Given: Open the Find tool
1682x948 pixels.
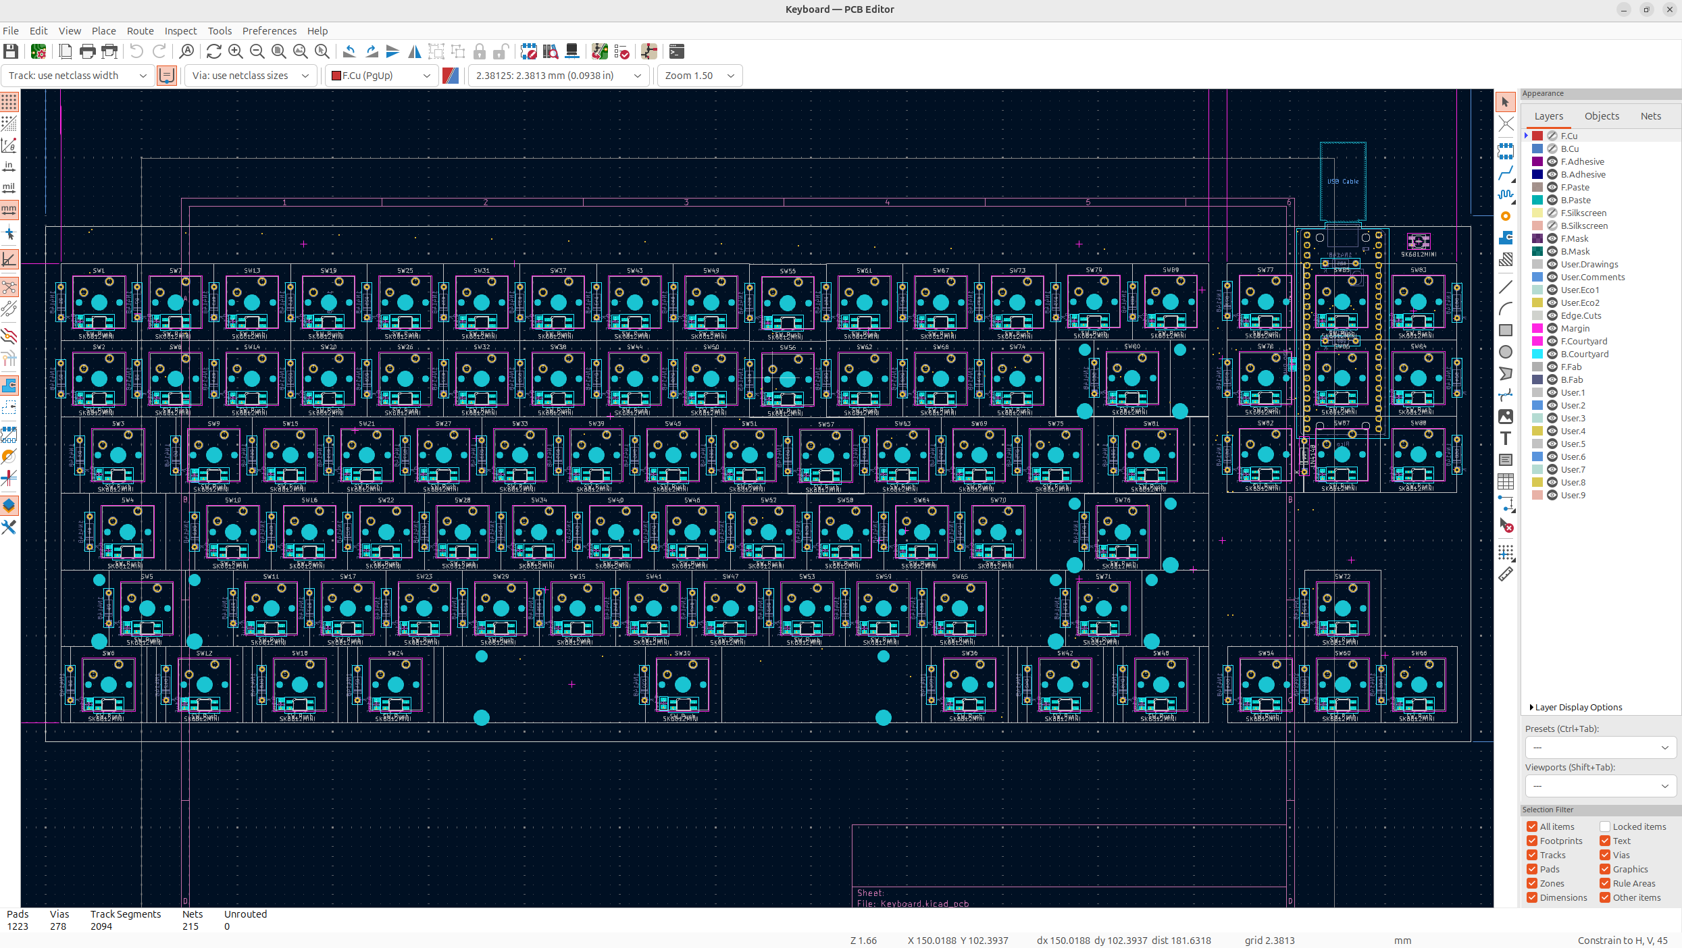Looking at the screenshot, I should point(186,51).
